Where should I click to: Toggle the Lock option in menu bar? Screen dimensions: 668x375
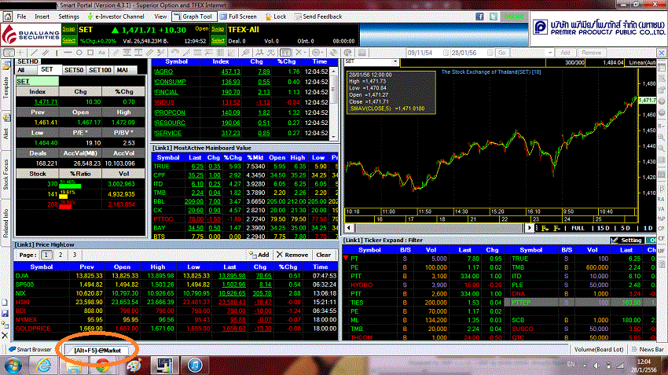pos(275,17)
